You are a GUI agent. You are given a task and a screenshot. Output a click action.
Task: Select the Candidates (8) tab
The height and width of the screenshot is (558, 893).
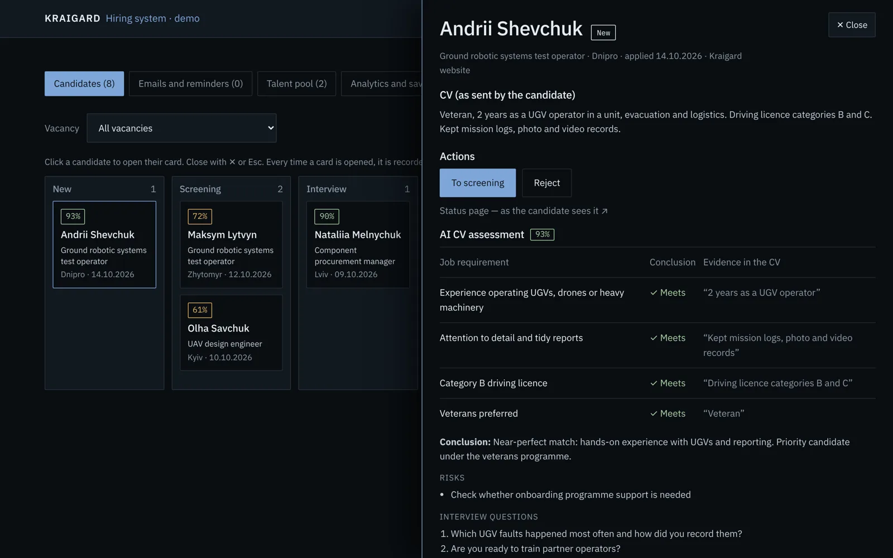click(84, 84)
